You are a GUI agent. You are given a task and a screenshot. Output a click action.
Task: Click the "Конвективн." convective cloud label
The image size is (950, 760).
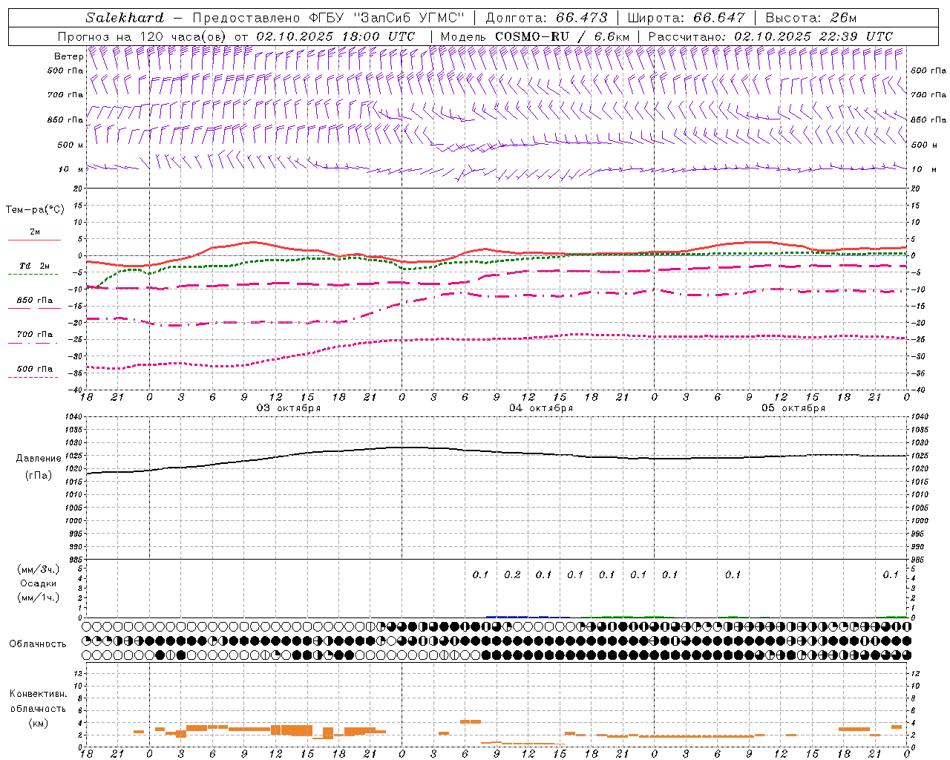click(x=39, y=694)
